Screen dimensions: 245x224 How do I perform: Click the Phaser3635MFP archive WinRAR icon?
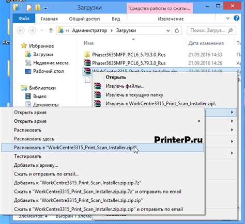87,63
